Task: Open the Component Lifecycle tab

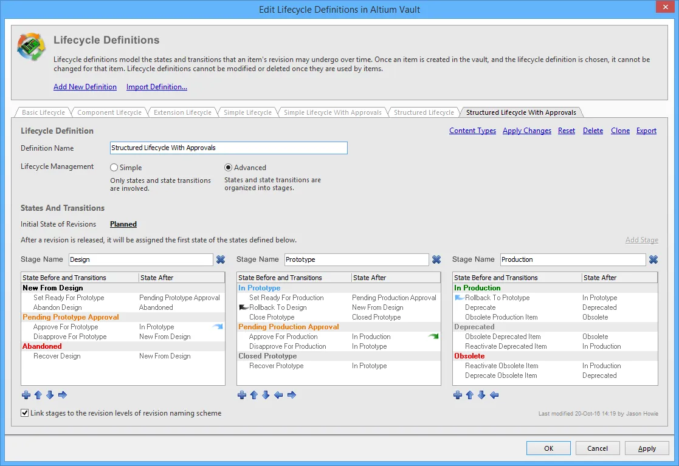Action: click(x=109, y=112)
